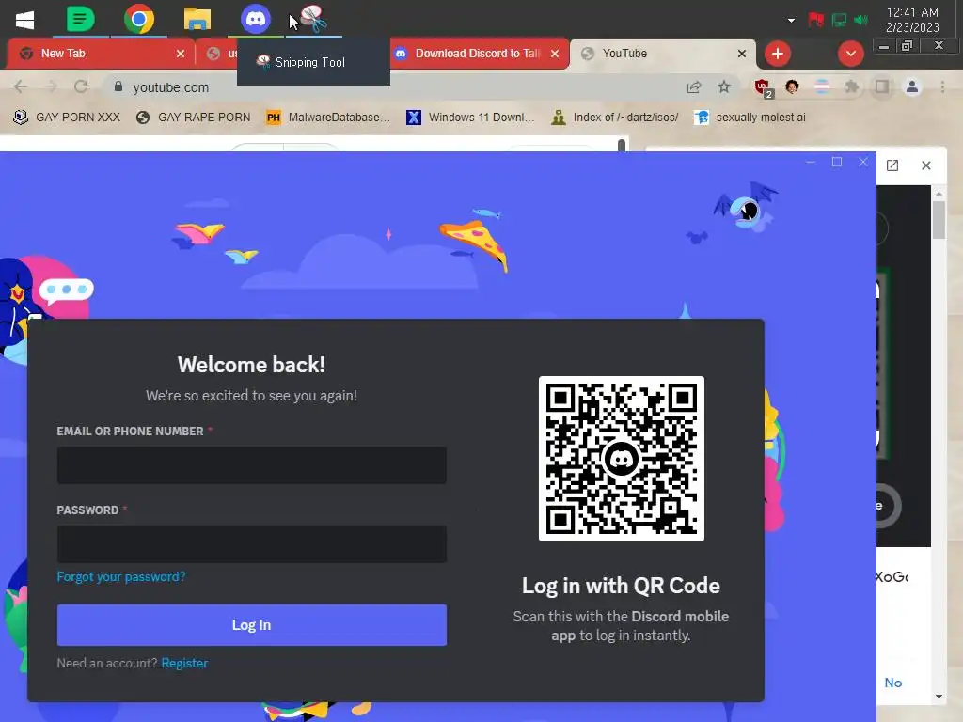Go back in Chrome
Viewport: 963px width, 722px height.
(21, 86)
